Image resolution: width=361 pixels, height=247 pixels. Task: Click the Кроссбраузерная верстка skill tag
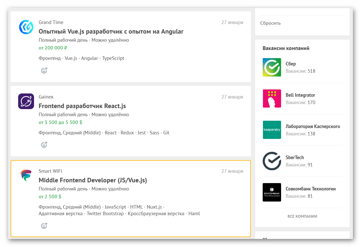point(156,214)
